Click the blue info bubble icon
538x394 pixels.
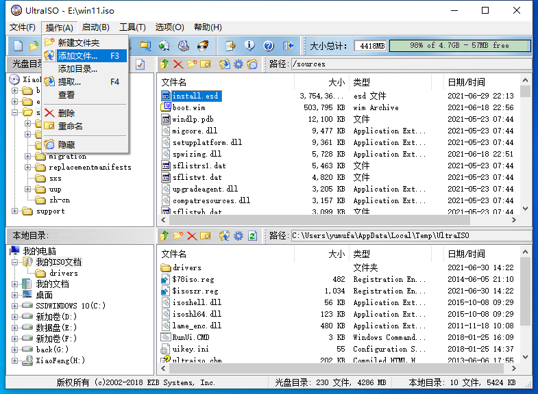pyautogui.click(x=249, y=46)
